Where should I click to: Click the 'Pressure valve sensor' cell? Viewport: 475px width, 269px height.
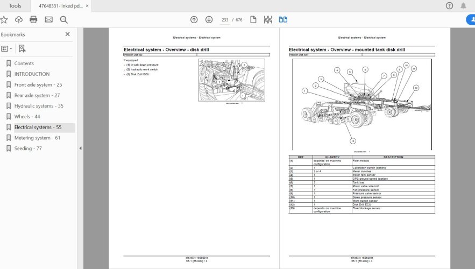(x=393, y=193)
